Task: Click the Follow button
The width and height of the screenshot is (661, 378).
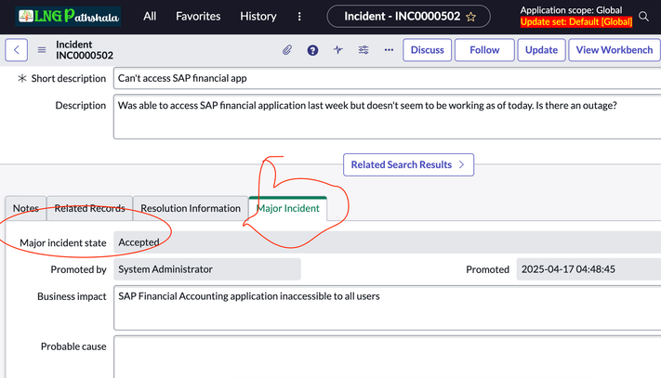Action: click(x=484, y=50)
